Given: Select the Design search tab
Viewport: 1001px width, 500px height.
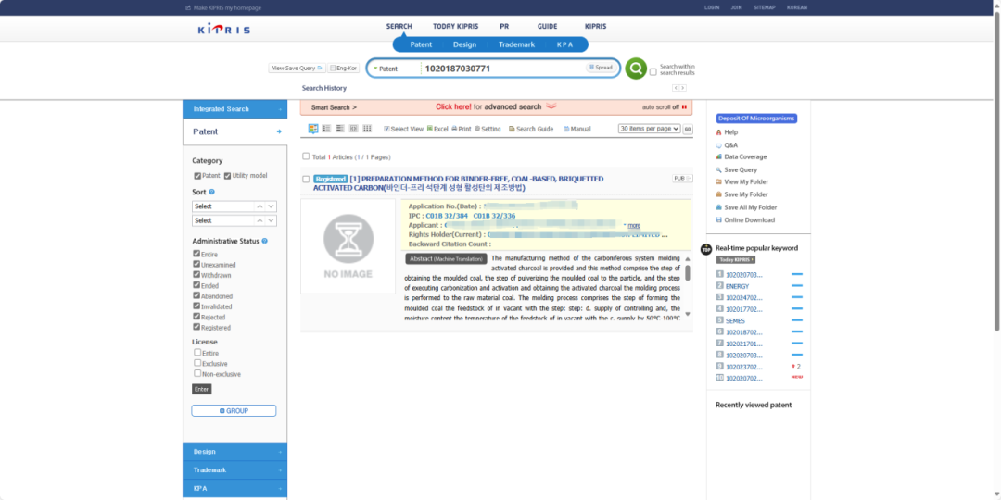Looking at the screenshot, I should pos(464,44).
